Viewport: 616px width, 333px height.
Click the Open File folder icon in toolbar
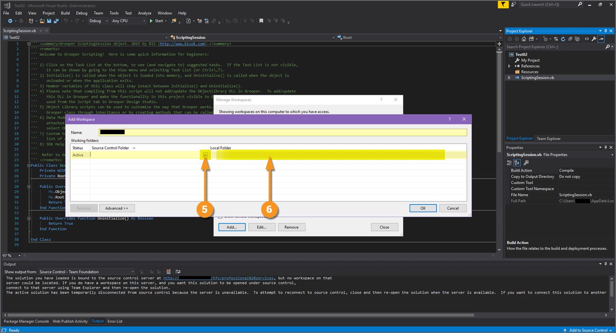[42, 21]
